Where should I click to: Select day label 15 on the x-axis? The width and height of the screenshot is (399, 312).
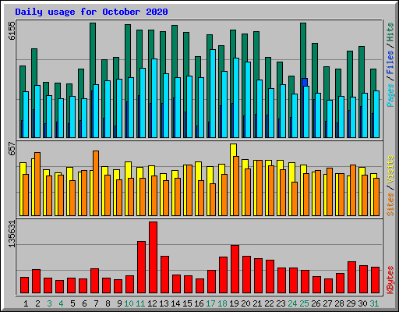tap(187, 303)
